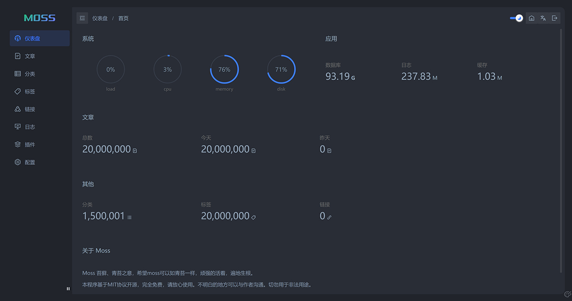Click the document icon beside 总数 count

click(x=135, y=150)
